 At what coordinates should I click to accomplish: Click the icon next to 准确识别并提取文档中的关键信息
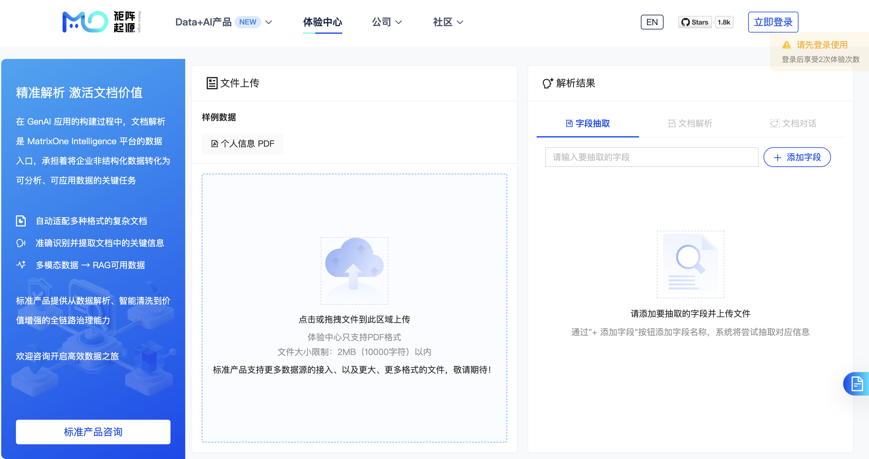tap(21, 243)
